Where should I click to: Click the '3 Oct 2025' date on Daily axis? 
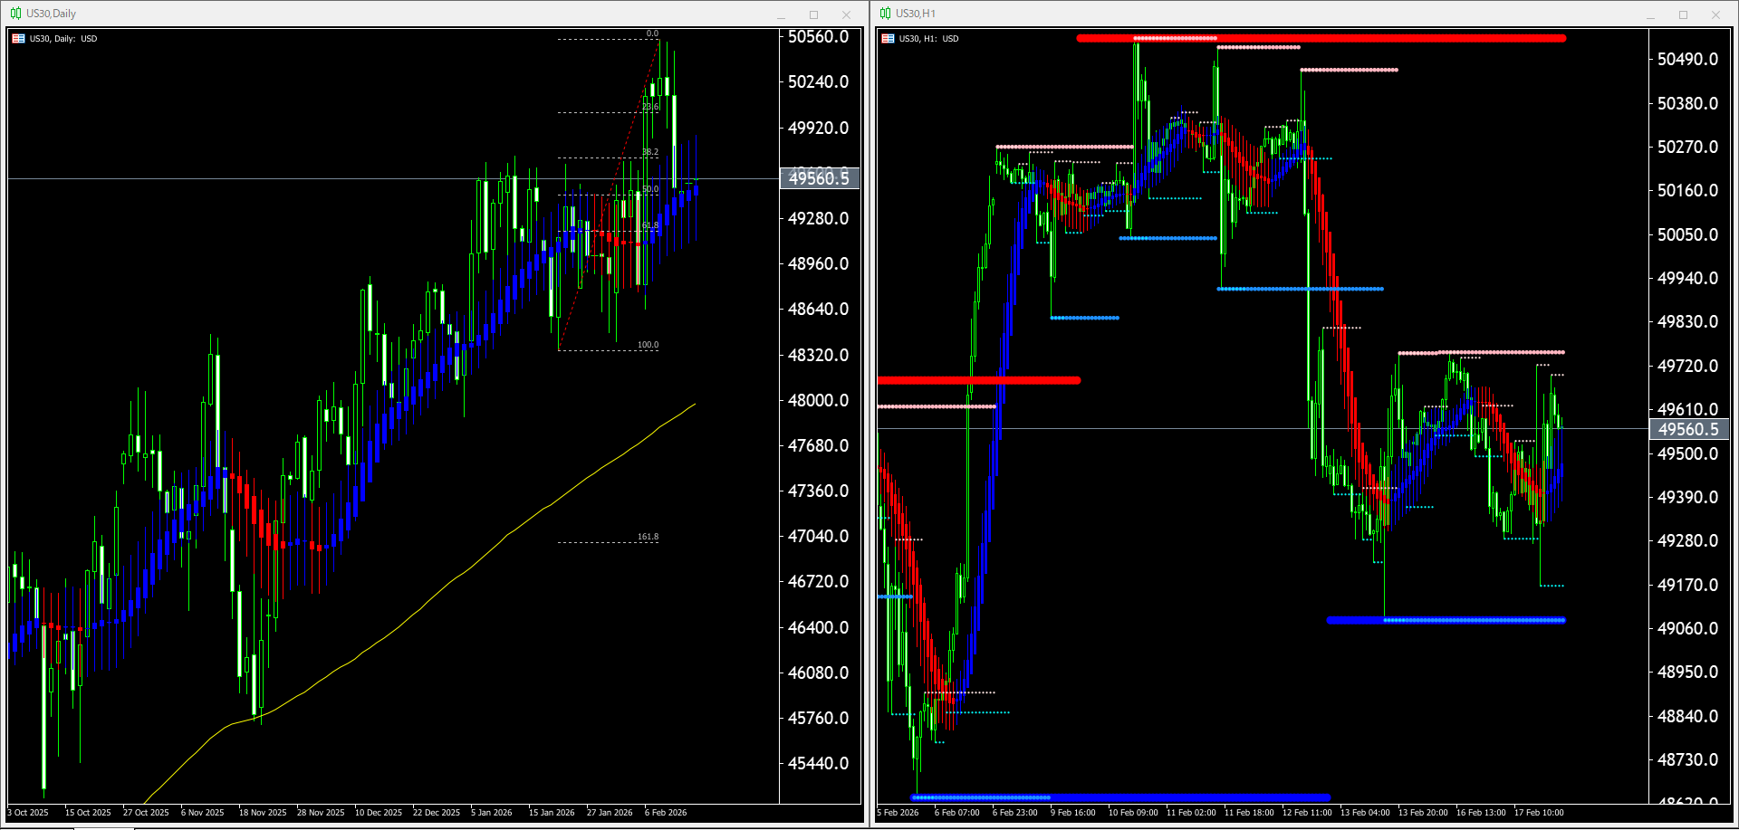pyautogui.click(x=28, y=813)
